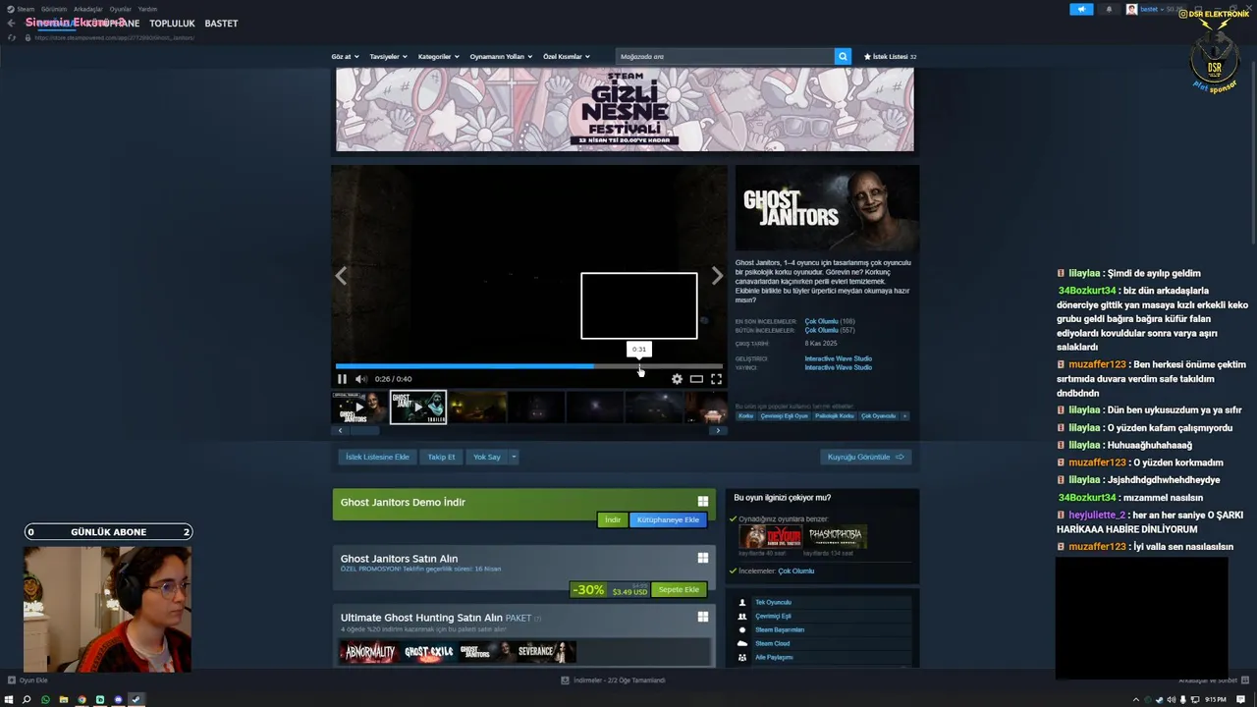Open dropdown arrow beside Yok Say

coord(514,457)
